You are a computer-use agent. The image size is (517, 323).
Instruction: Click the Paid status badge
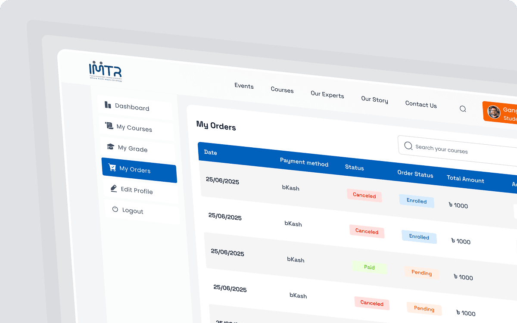369,267
